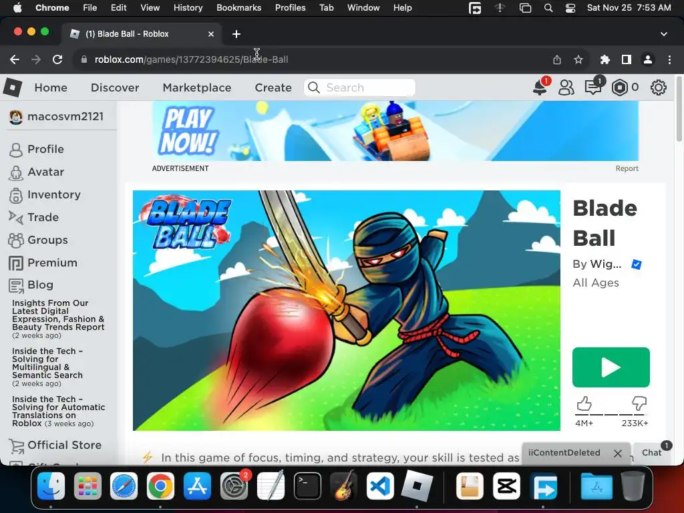Screen dimensions: 684x513
Task: Open the Chat panel tab
Action: tap(651, 453)
